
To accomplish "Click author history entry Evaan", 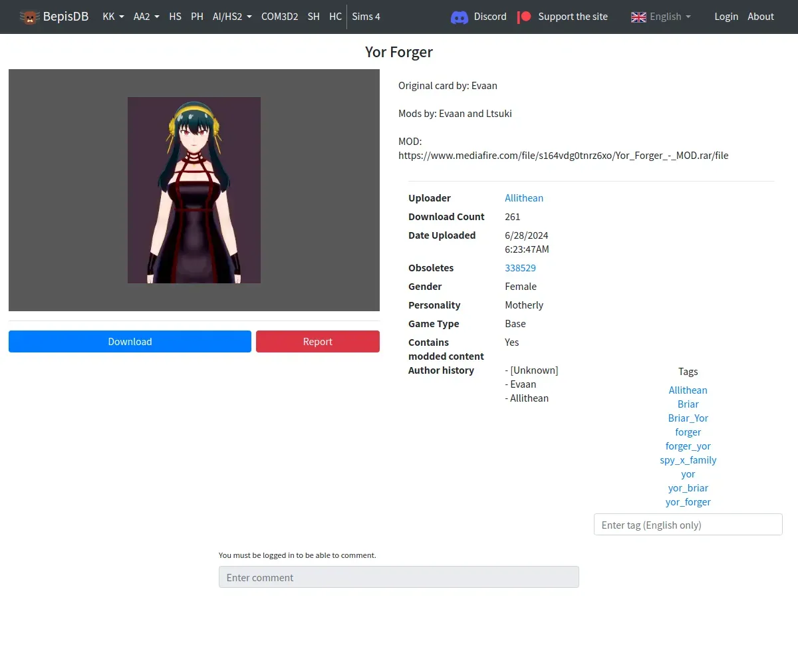I will point(521,384).
